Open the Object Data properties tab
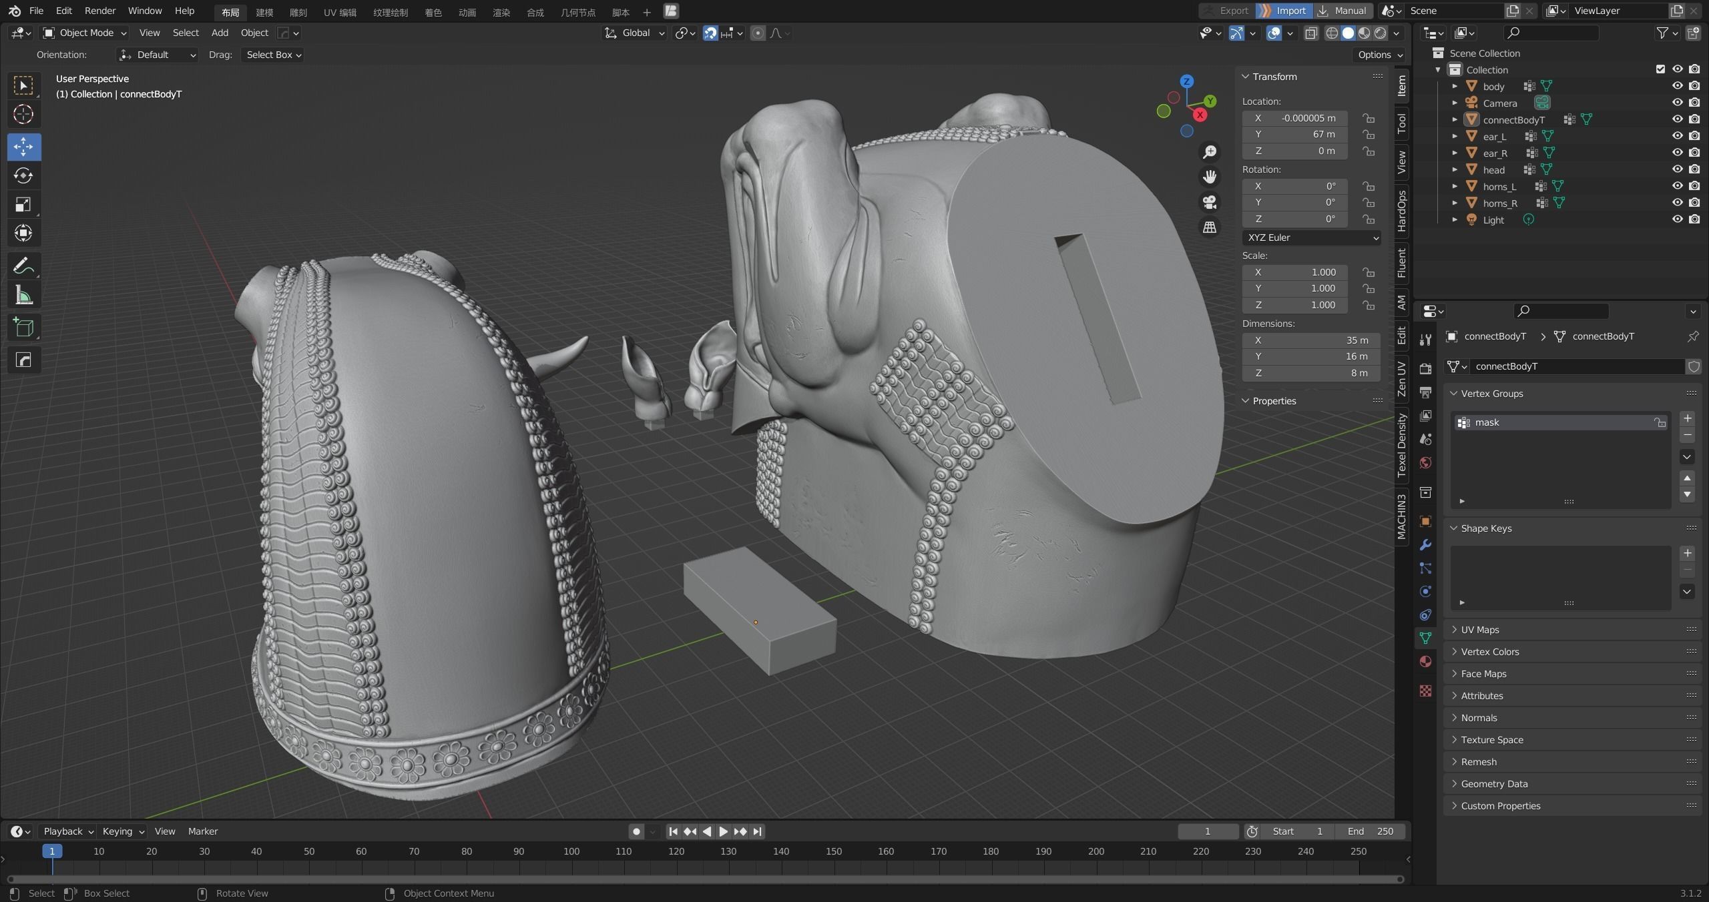 click(x=1426, y=638)
